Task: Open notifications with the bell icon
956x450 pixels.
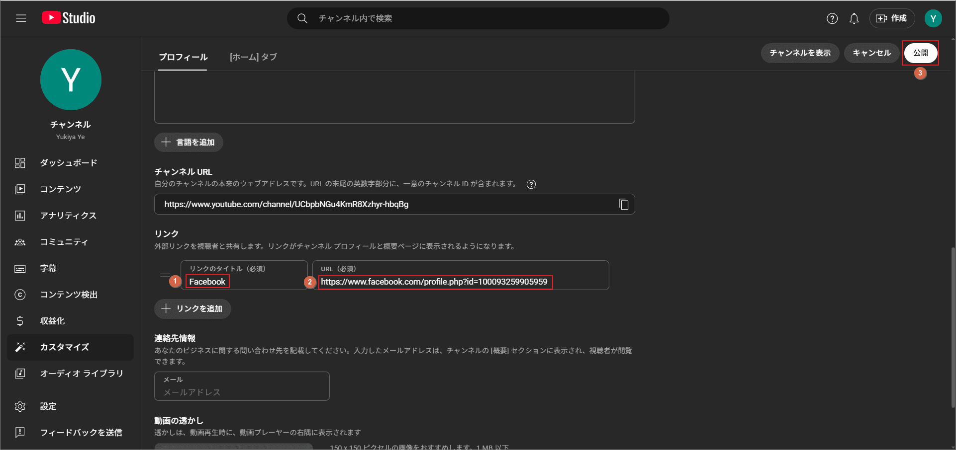Action: (x=854, y=18)
